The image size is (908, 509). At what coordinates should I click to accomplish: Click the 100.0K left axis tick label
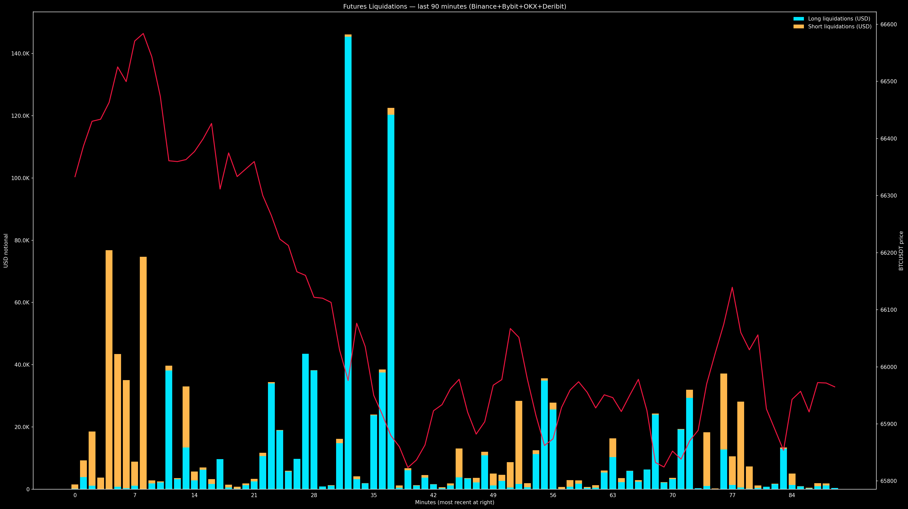pos(21,178)
